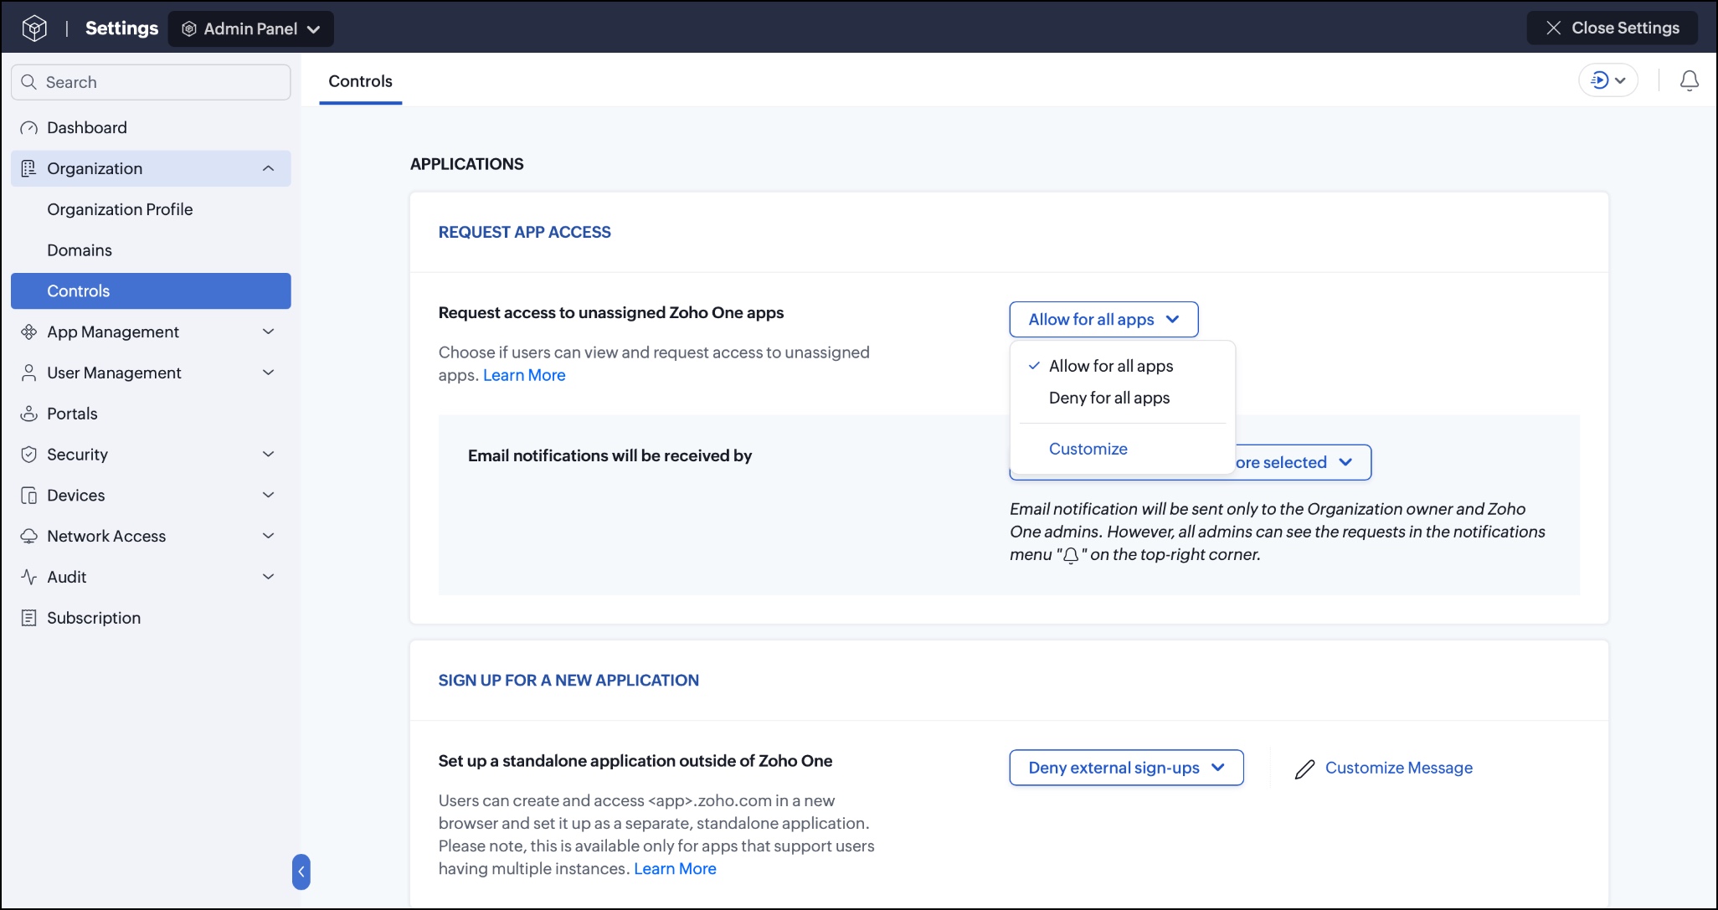Open the quick-start play icon dropdown
The width and height of the screenshot is (1718, 910).
coord(1607,80)
